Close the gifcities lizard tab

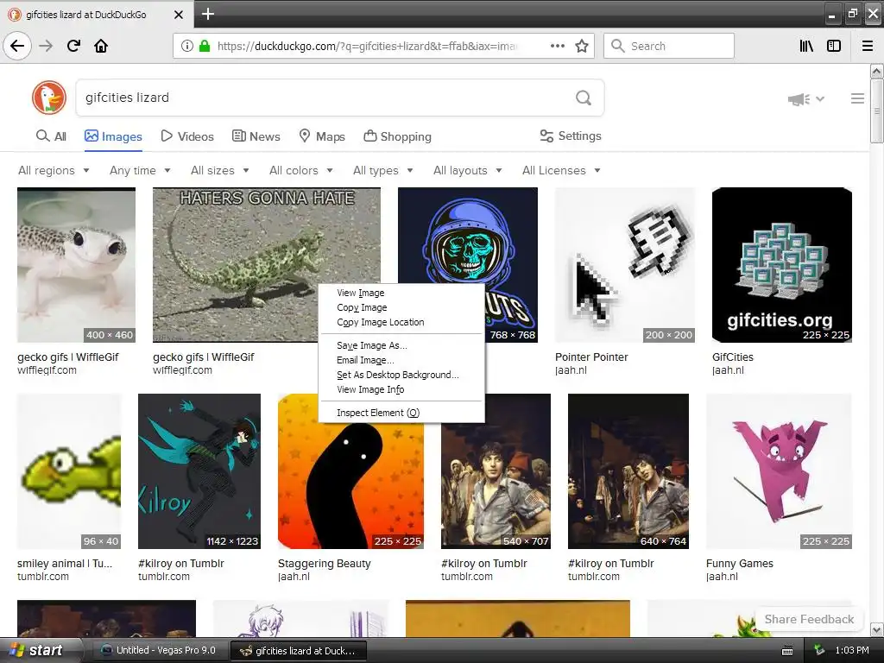coord(178,15)
